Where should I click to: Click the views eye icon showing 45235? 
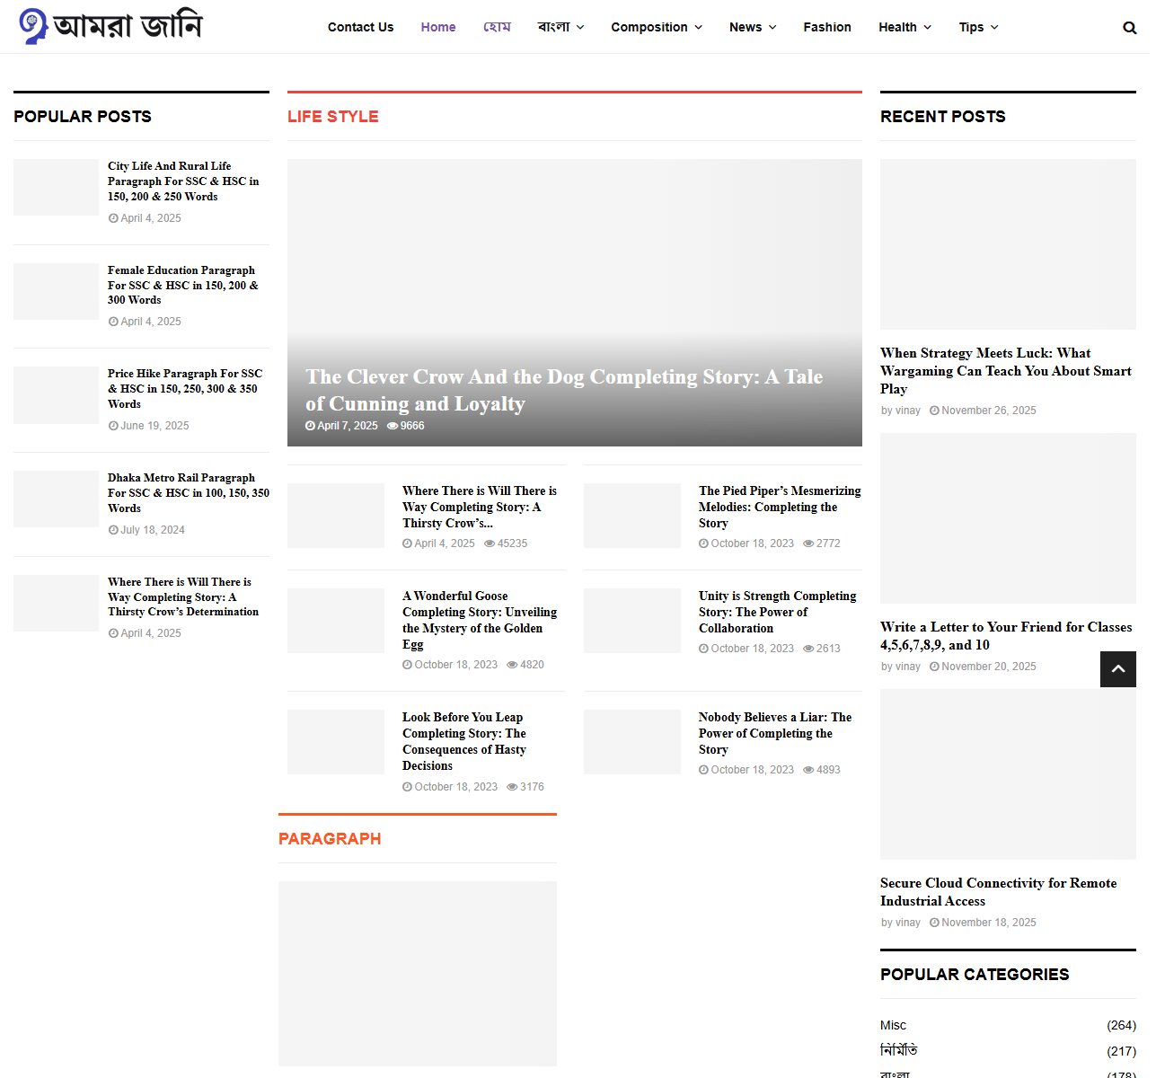pyautogui.click(x=490, y=543)
